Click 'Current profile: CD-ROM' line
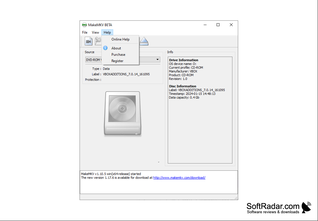 [186, 68]
